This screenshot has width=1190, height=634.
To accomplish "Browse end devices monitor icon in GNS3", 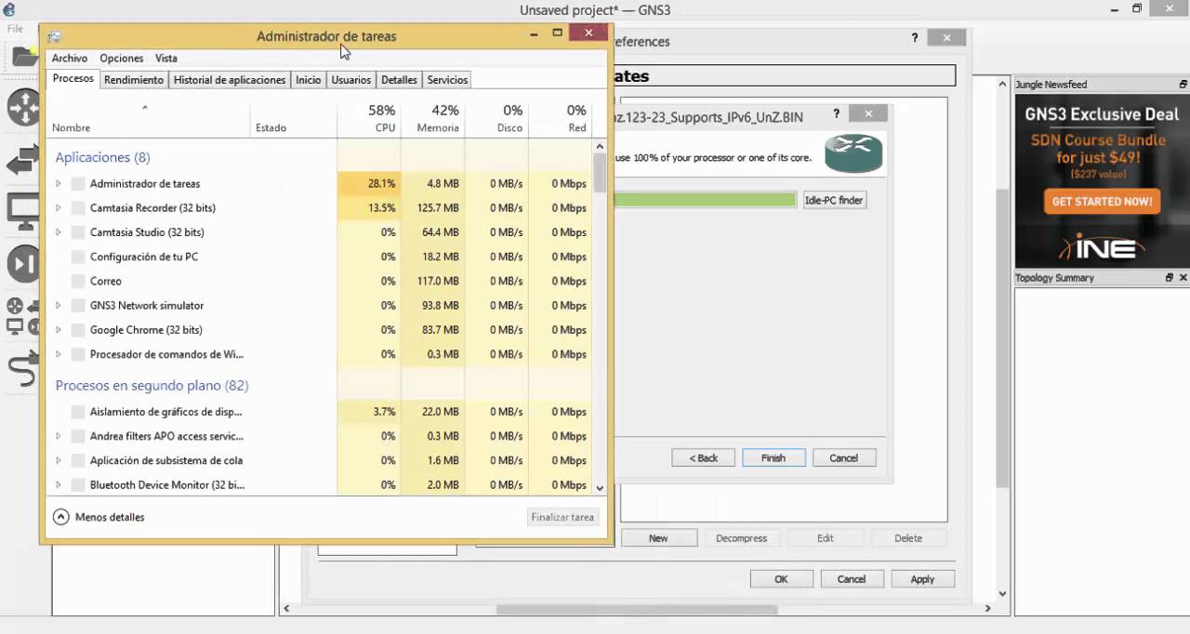I will (x=22, y=212).
